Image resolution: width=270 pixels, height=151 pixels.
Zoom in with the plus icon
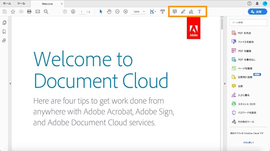[125, 12]
